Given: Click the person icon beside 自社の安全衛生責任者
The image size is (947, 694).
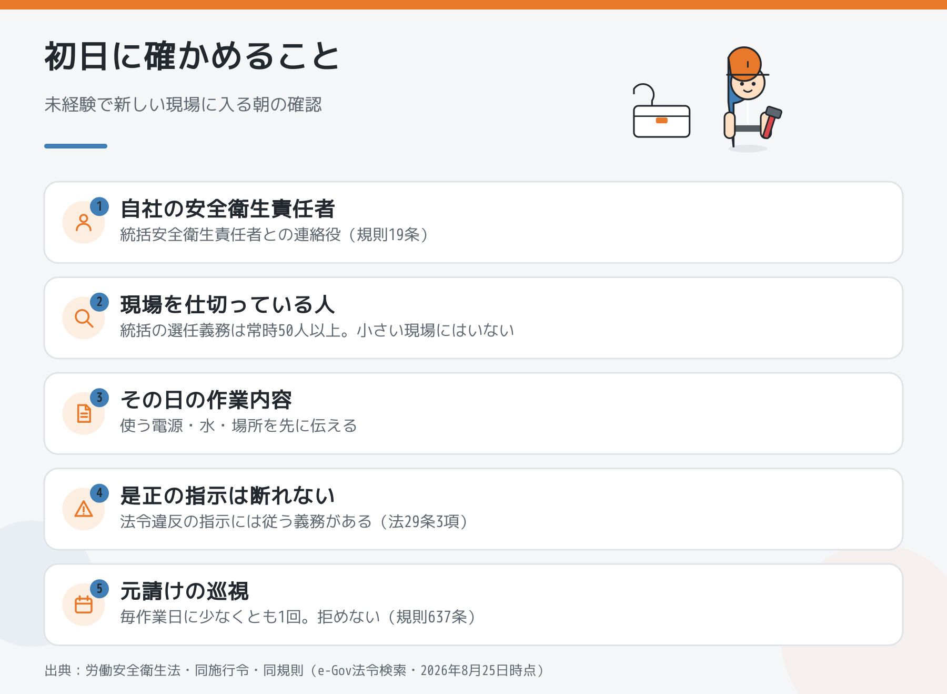Looking at the screenshot, I should [x=84, y=223].
